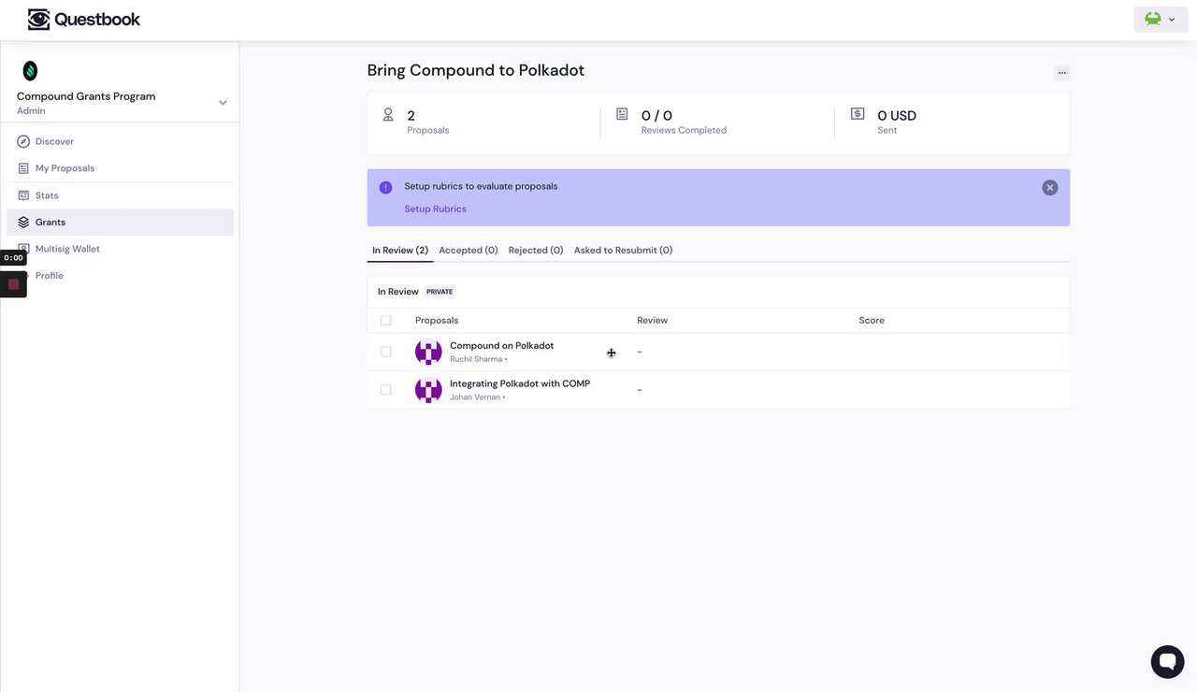The image size is (1197, 692).
Task: Open the Discover compass icon
Action: click(23, 141)
